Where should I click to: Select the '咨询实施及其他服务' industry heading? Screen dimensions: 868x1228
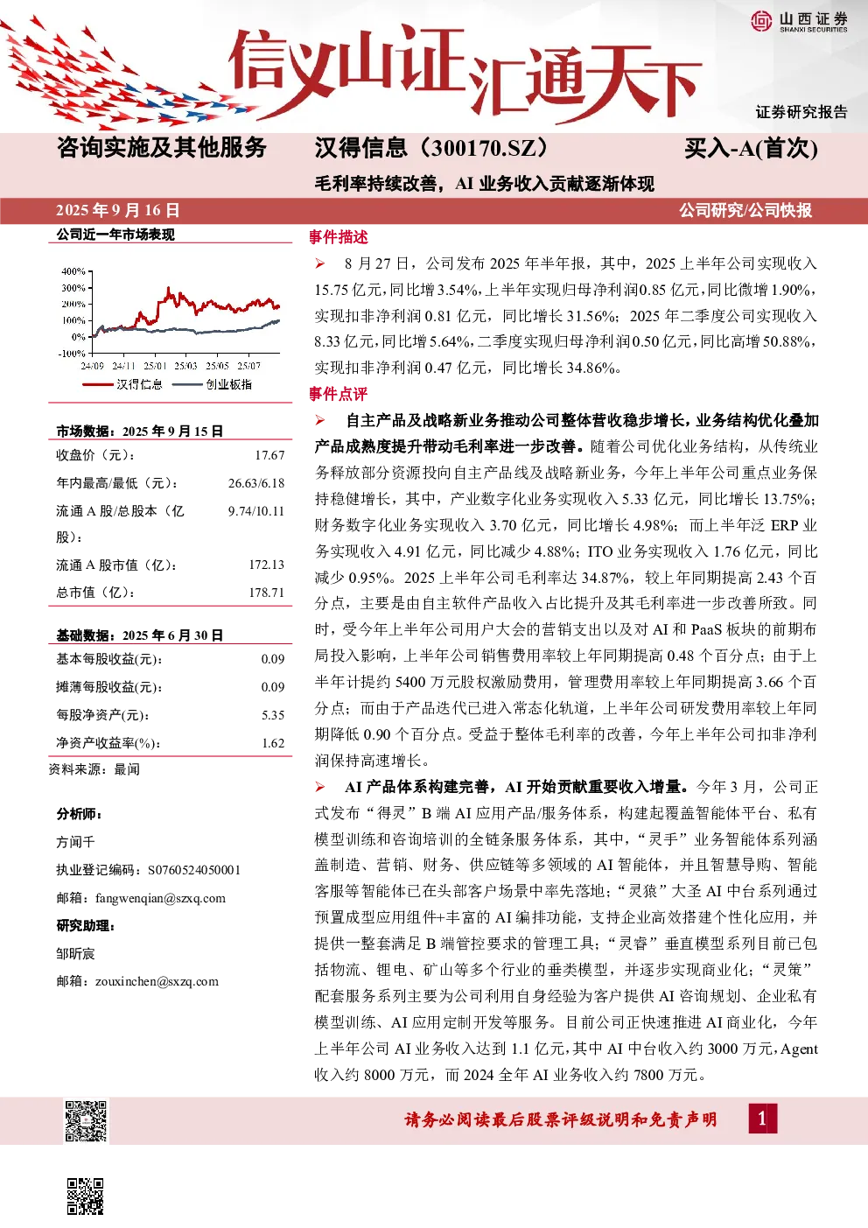tap(162, 147)
